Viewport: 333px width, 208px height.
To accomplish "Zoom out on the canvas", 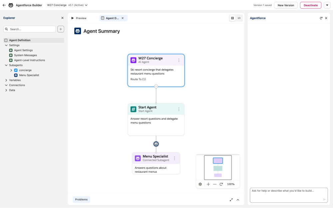I will [x=215, y=184].
